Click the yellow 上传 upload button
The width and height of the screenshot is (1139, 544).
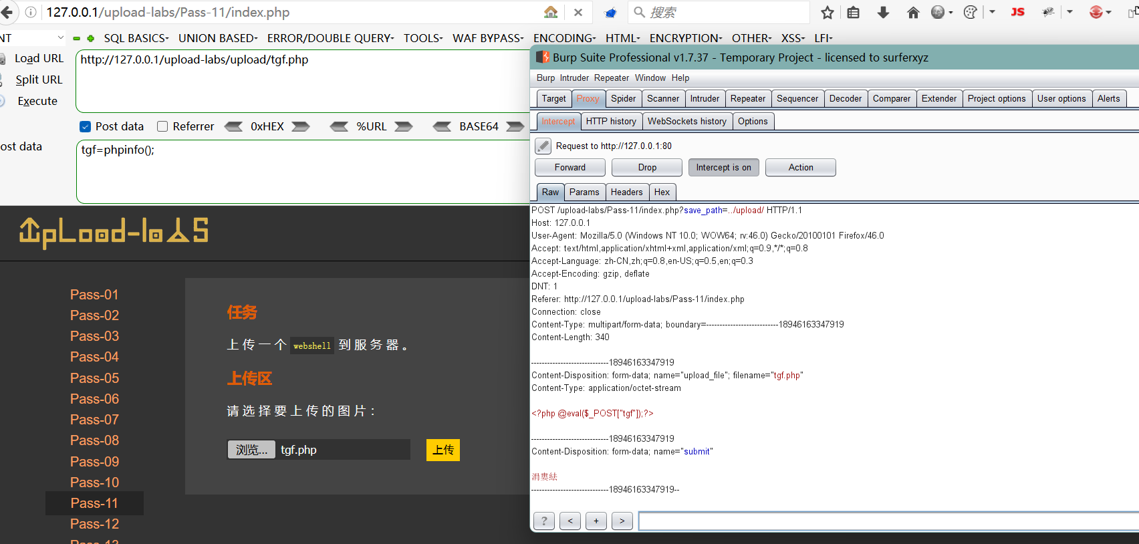pos(443,450)
